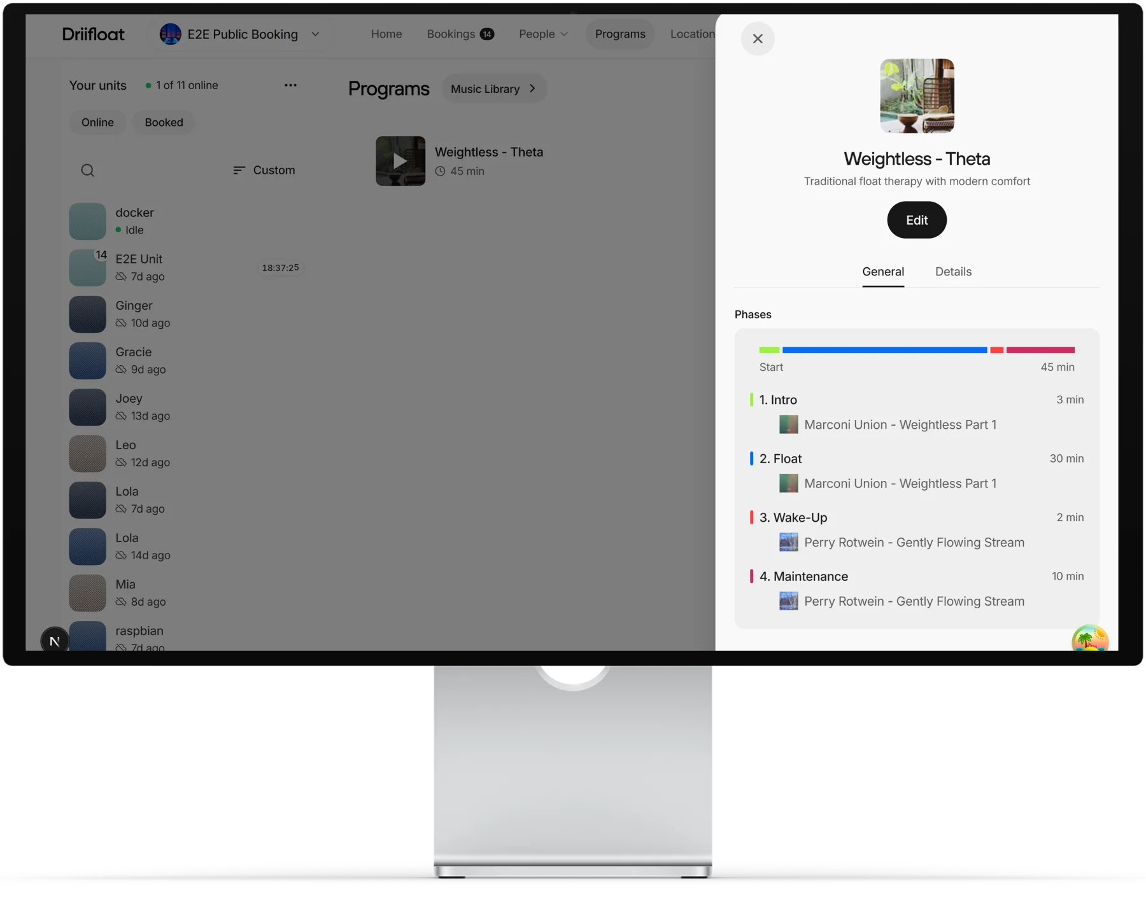The image size is (1146, 899).
Task: Select the E2E Unit tile icon
Action: [87, 268]
